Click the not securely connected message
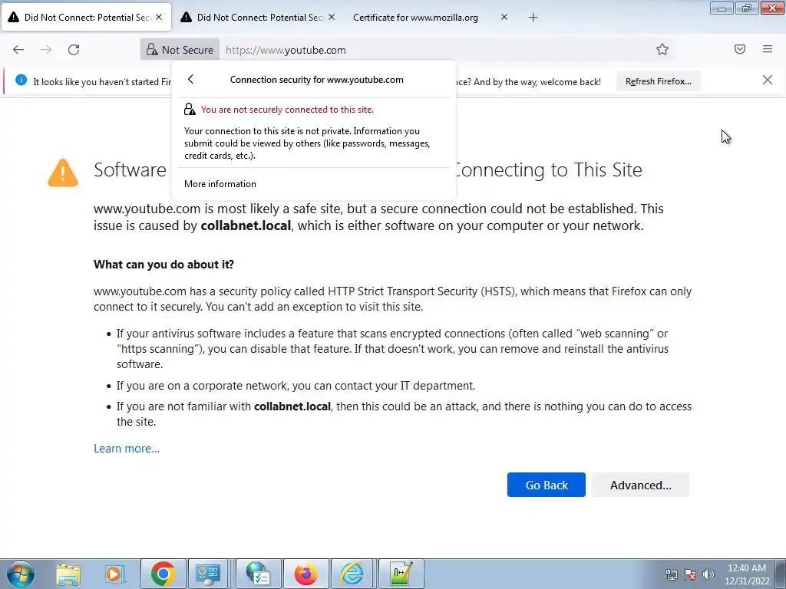Screen dimensions: 786x589 tap(287, 109)
